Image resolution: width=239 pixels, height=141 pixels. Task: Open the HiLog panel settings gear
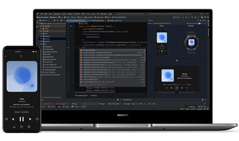tap(118, 100)
